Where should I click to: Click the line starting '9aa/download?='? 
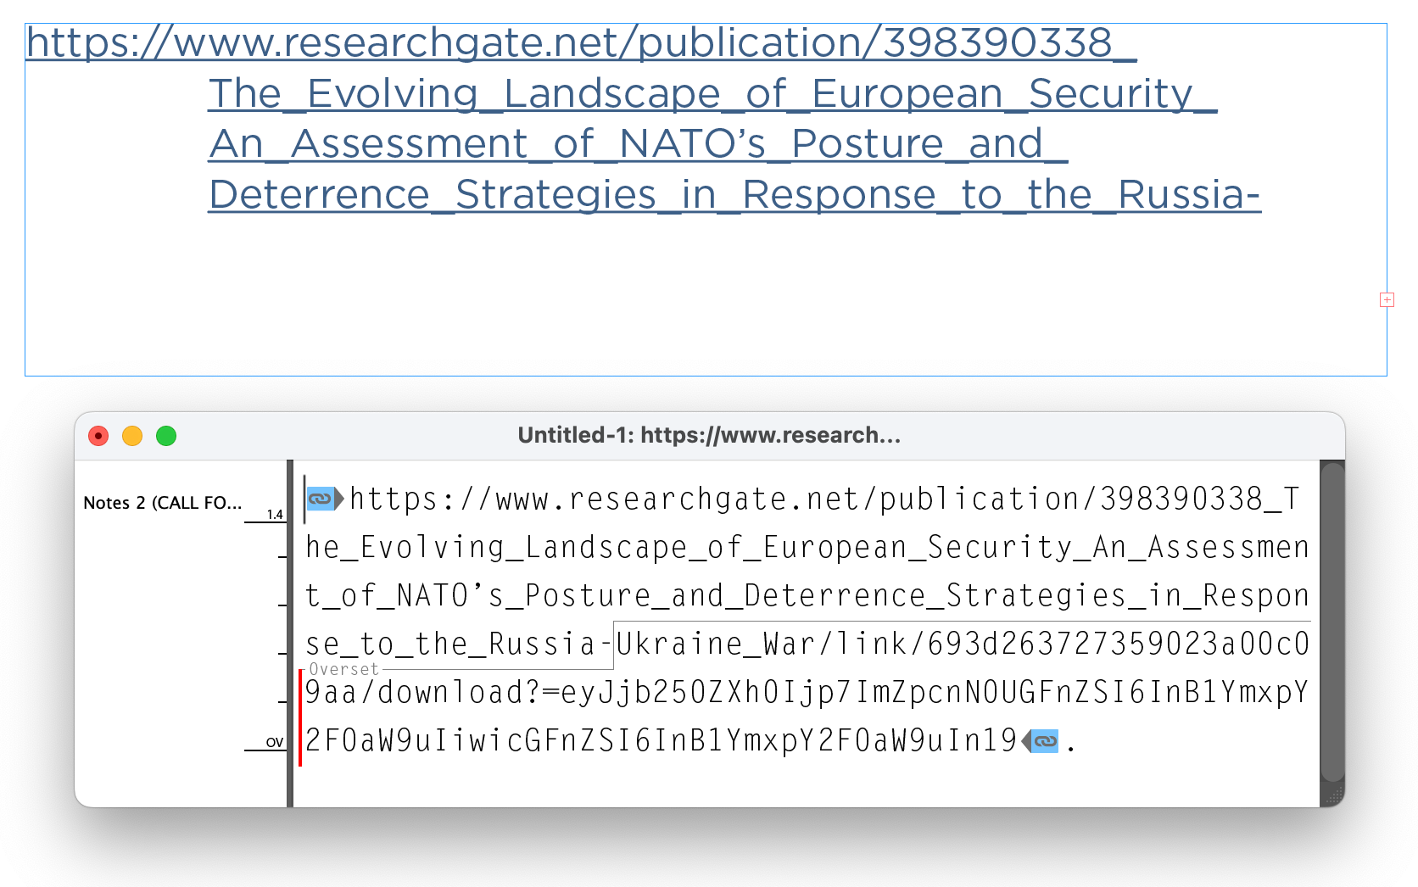coord(807,692)
